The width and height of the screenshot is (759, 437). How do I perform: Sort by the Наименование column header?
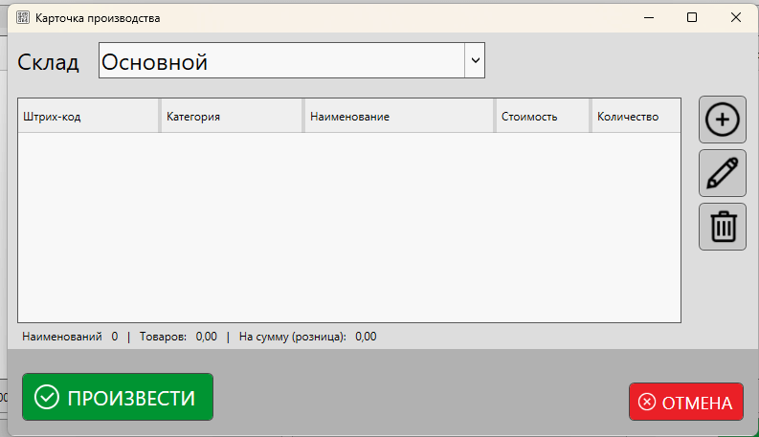(x=398, y=117)
